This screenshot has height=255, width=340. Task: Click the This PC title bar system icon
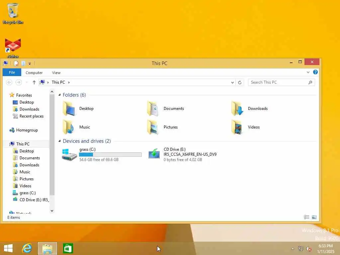pyautogui.click(x=5, y=63)
